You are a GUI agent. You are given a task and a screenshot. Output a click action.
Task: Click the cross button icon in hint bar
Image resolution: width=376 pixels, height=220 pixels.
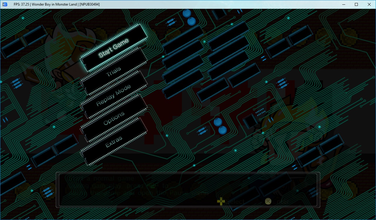268,202
